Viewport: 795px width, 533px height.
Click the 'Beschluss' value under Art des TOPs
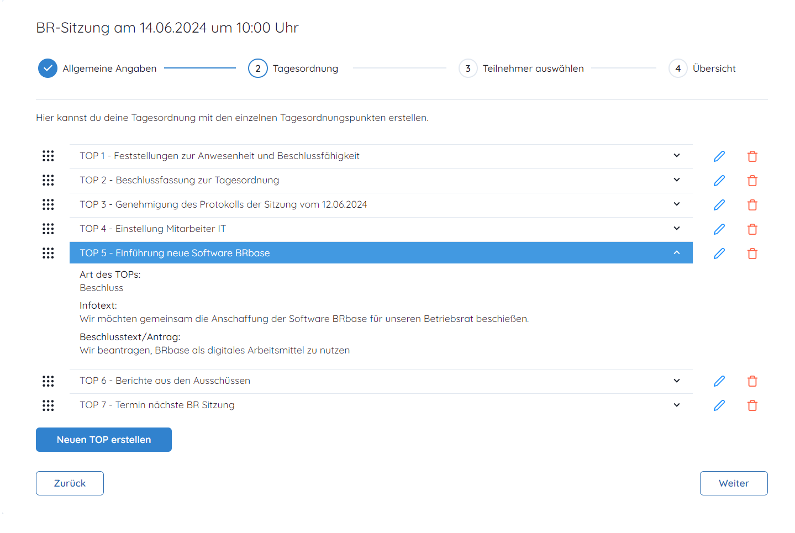coord(102,288)
